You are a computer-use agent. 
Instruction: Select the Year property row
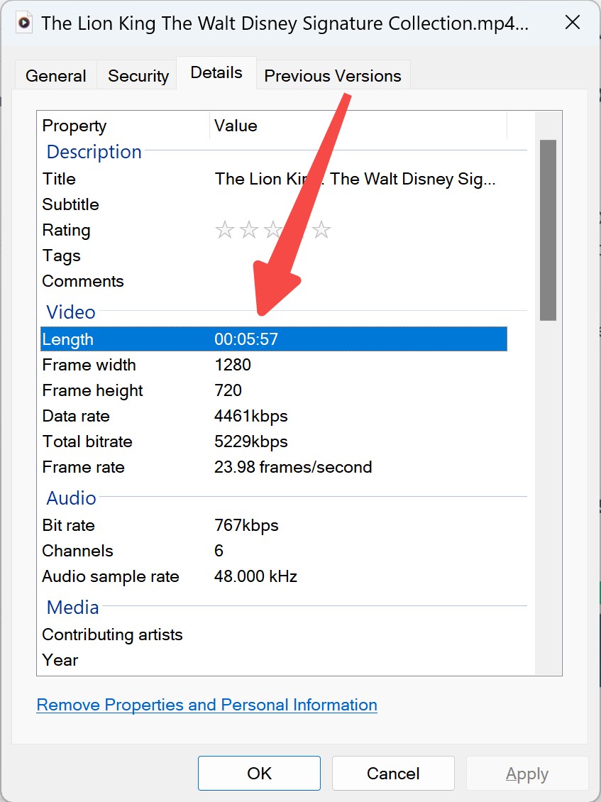click(274, 660)
